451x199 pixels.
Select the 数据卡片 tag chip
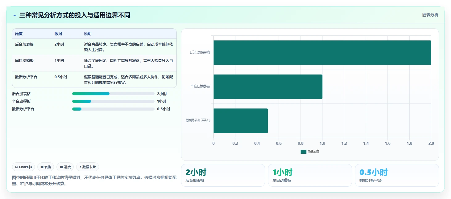pyautogui.click(x=88, y=167)
